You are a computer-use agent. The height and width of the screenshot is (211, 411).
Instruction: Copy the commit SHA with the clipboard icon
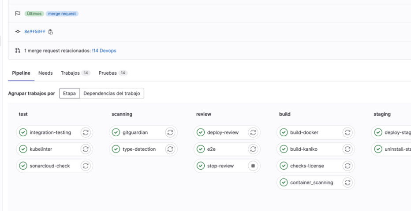pyautogui.click(x=51, y=32)
